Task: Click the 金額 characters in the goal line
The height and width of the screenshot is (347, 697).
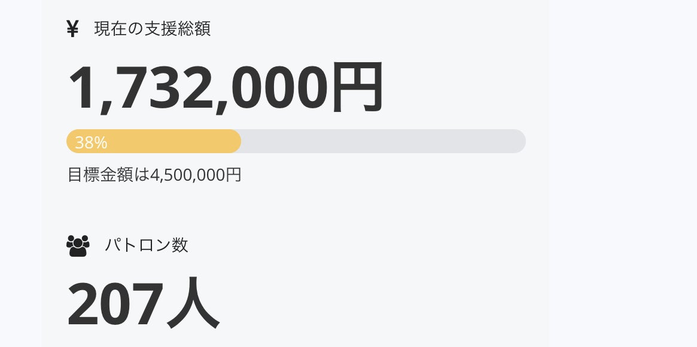Action: click(x=116, y=175)
